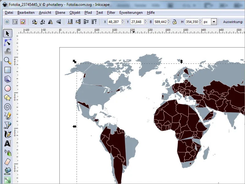The height and width of the screenshot is (184, 245).
Task: Click Deselect icon in toolbar
Action: tap(23, 22)
